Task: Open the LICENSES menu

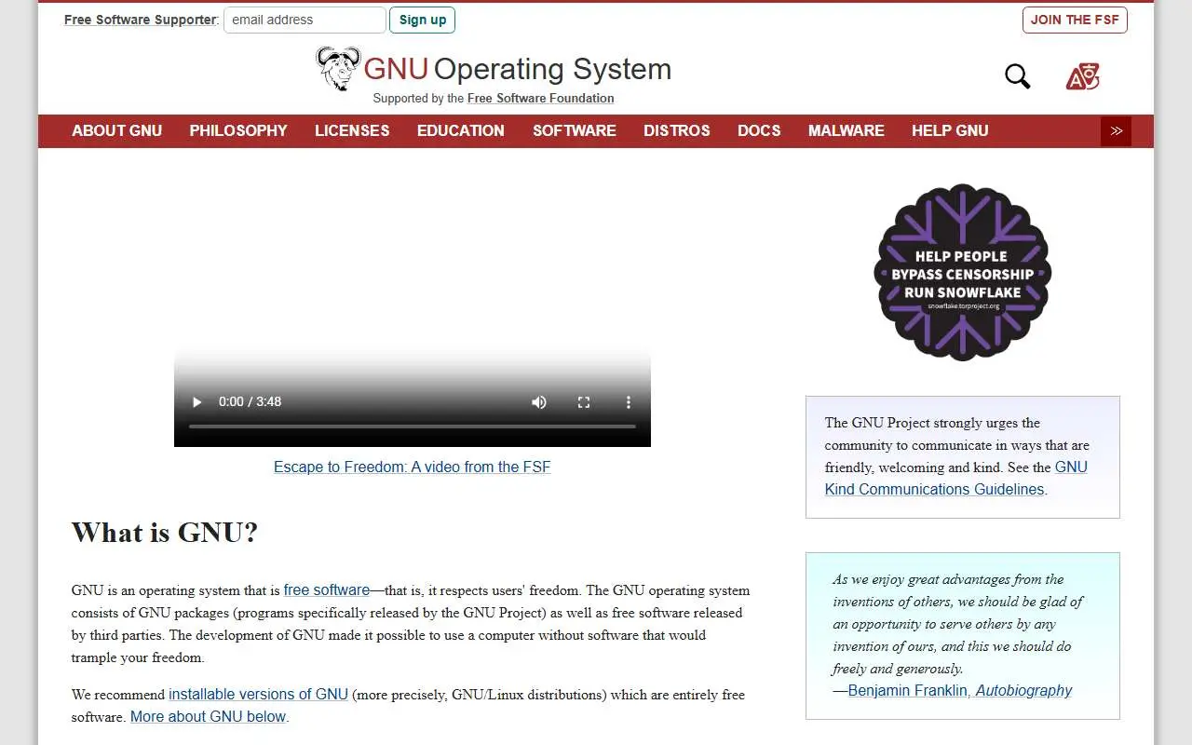Action: click(352, 131)
